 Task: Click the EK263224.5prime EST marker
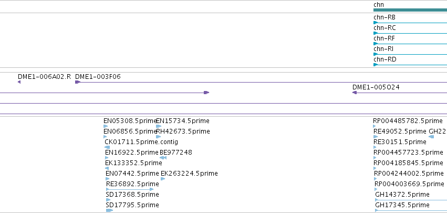point(163,179)
